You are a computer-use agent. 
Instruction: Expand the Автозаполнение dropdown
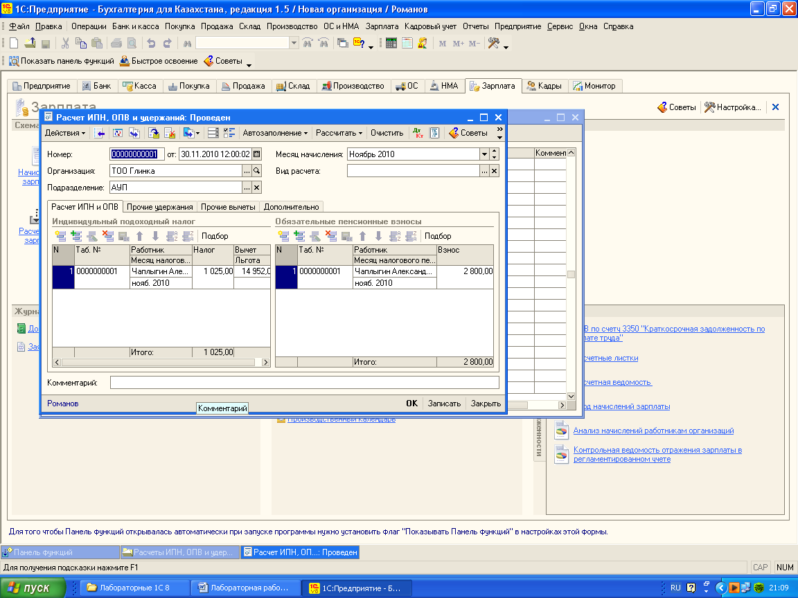[275, 133]
